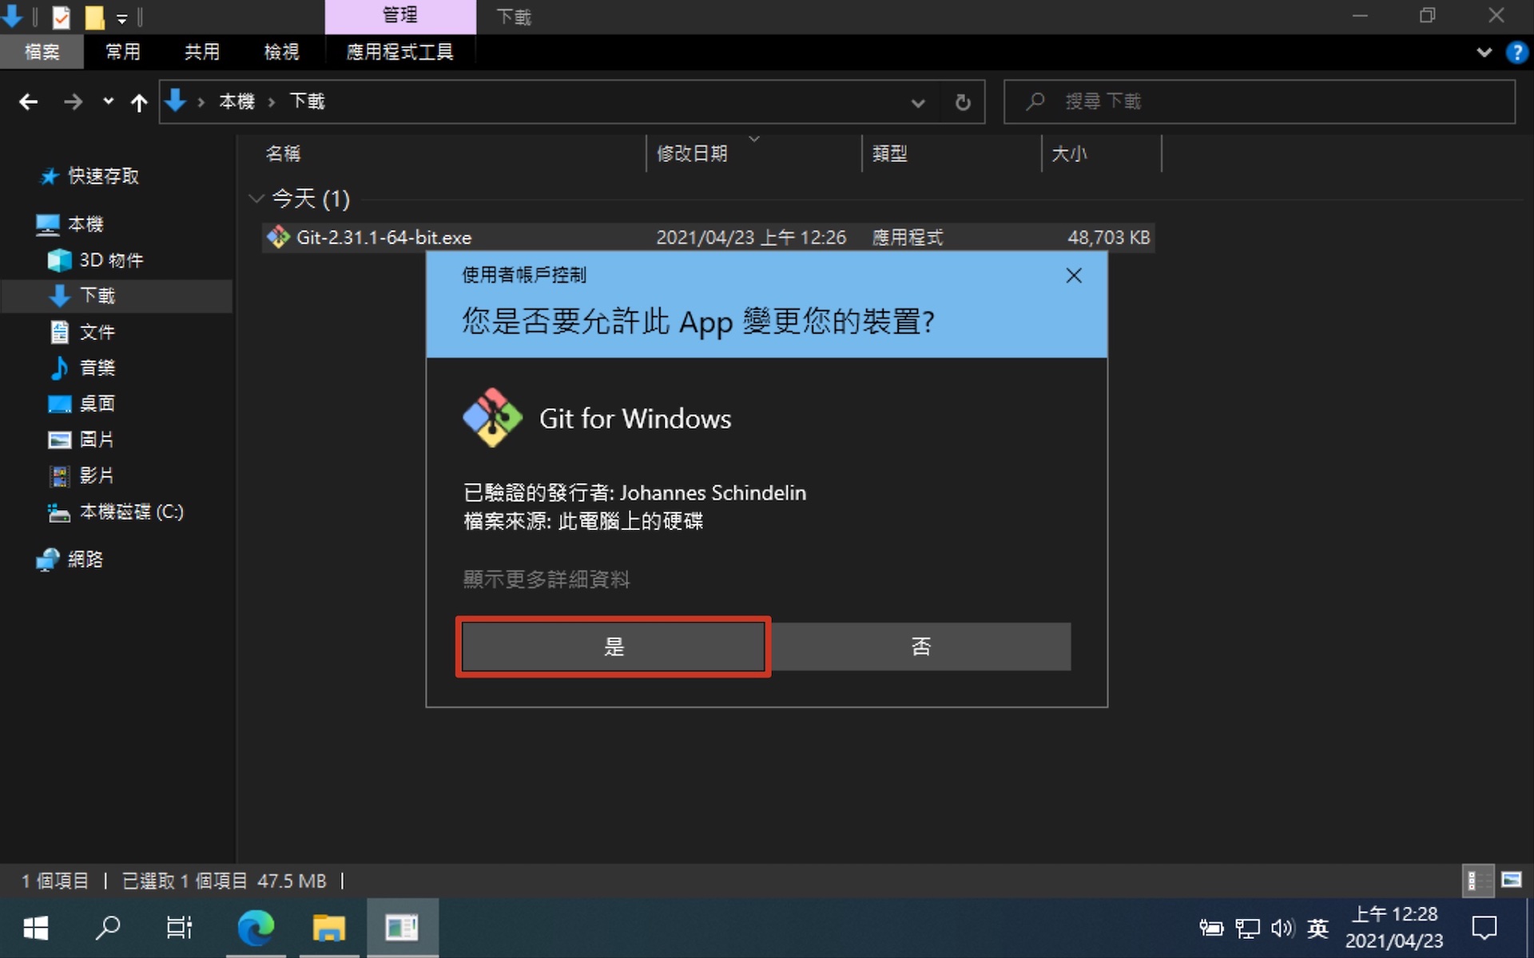Select 本機 in the navigation pane
This screenshot has width=1534, height=958.
point(85,224)
